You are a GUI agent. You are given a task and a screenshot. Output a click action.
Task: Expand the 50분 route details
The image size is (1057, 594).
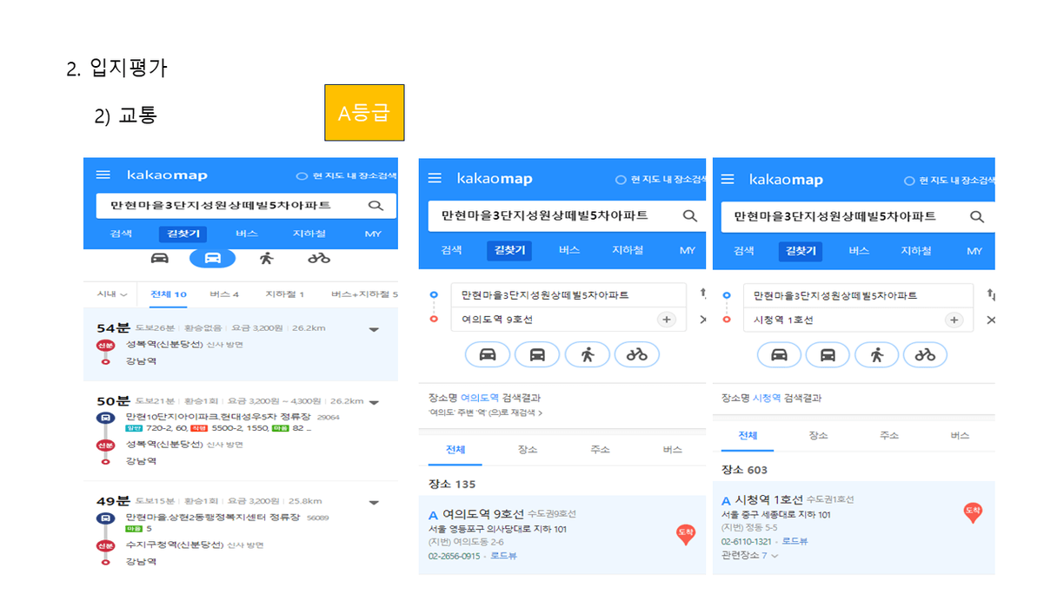374,403
